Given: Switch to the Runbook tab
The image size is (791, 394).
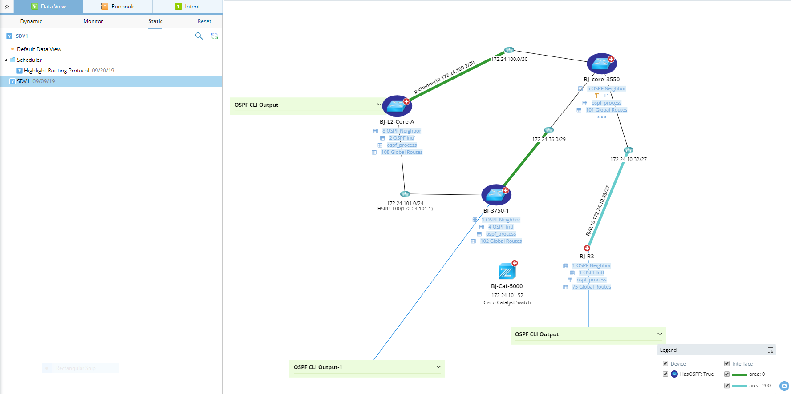Looking at the screenshot, I should [118, 7].
